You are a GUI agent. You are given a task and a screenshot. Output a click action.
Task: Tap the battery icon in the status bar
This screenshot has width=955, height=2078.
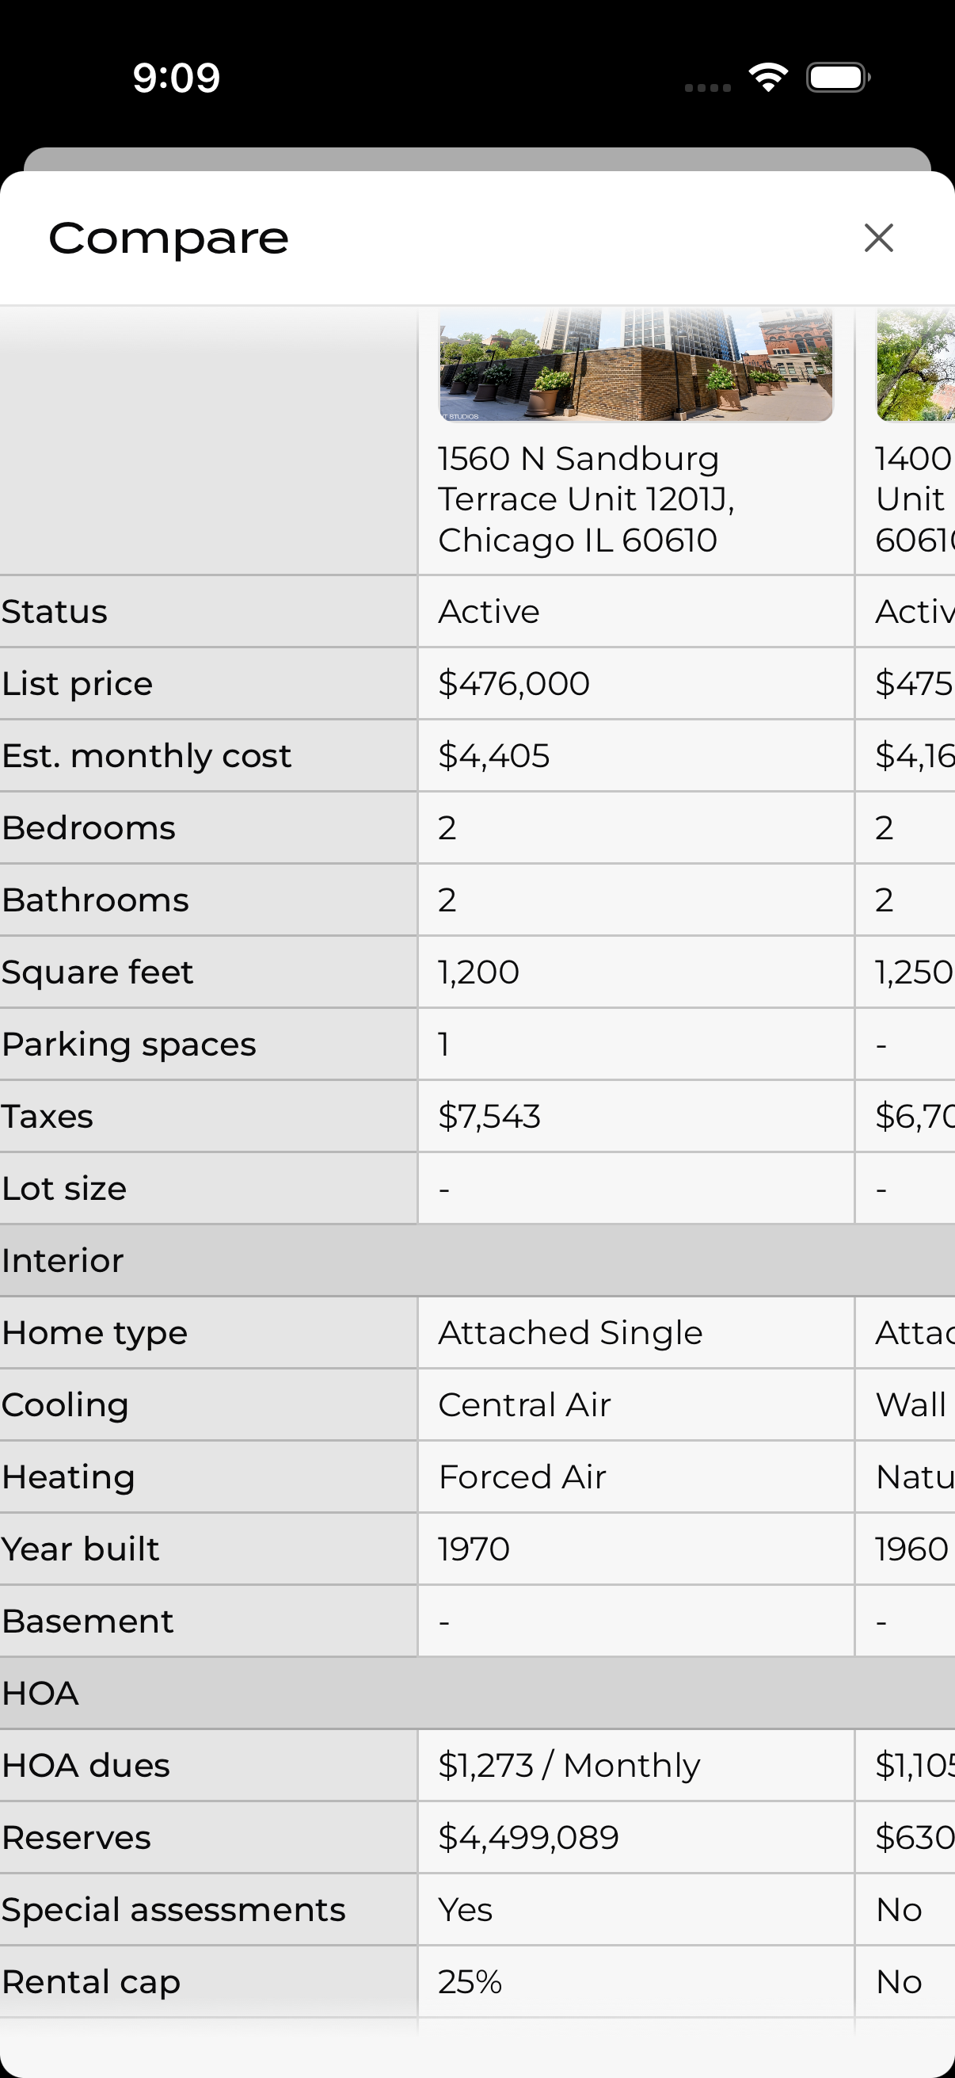(837, 78)
